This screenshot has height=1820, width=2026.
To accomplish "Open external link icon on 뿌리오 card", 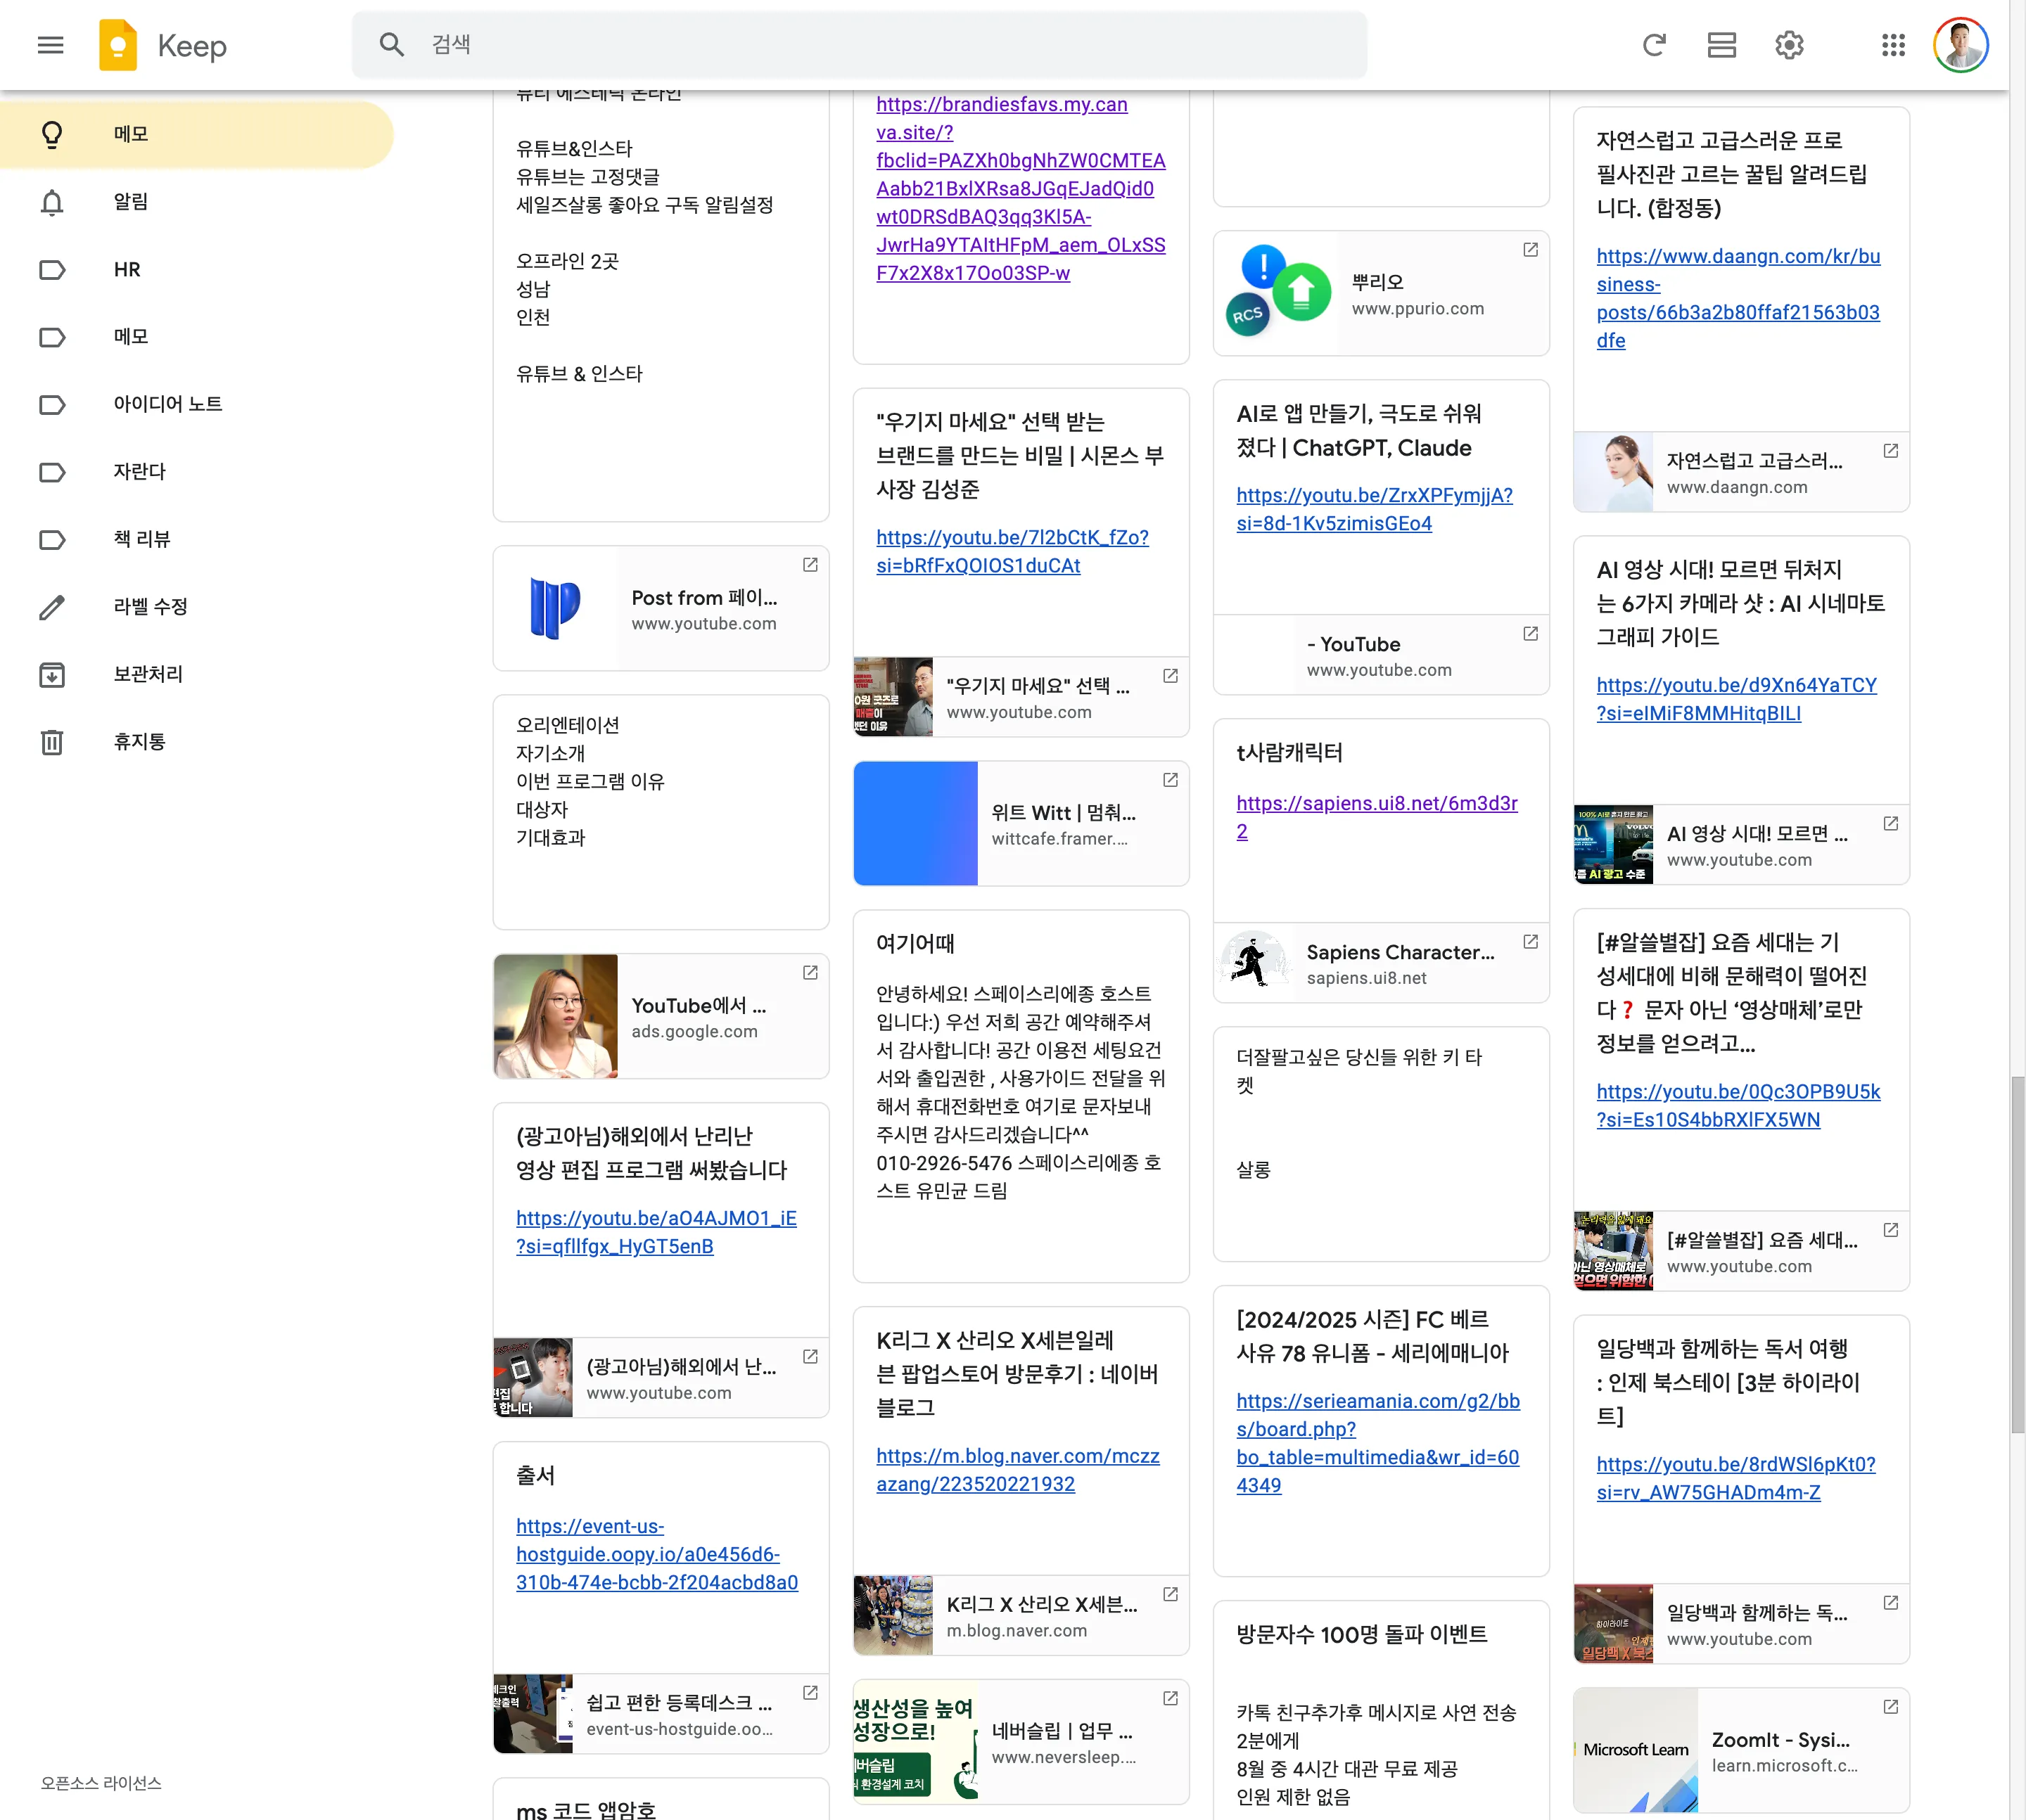I will coord(1530,250).
